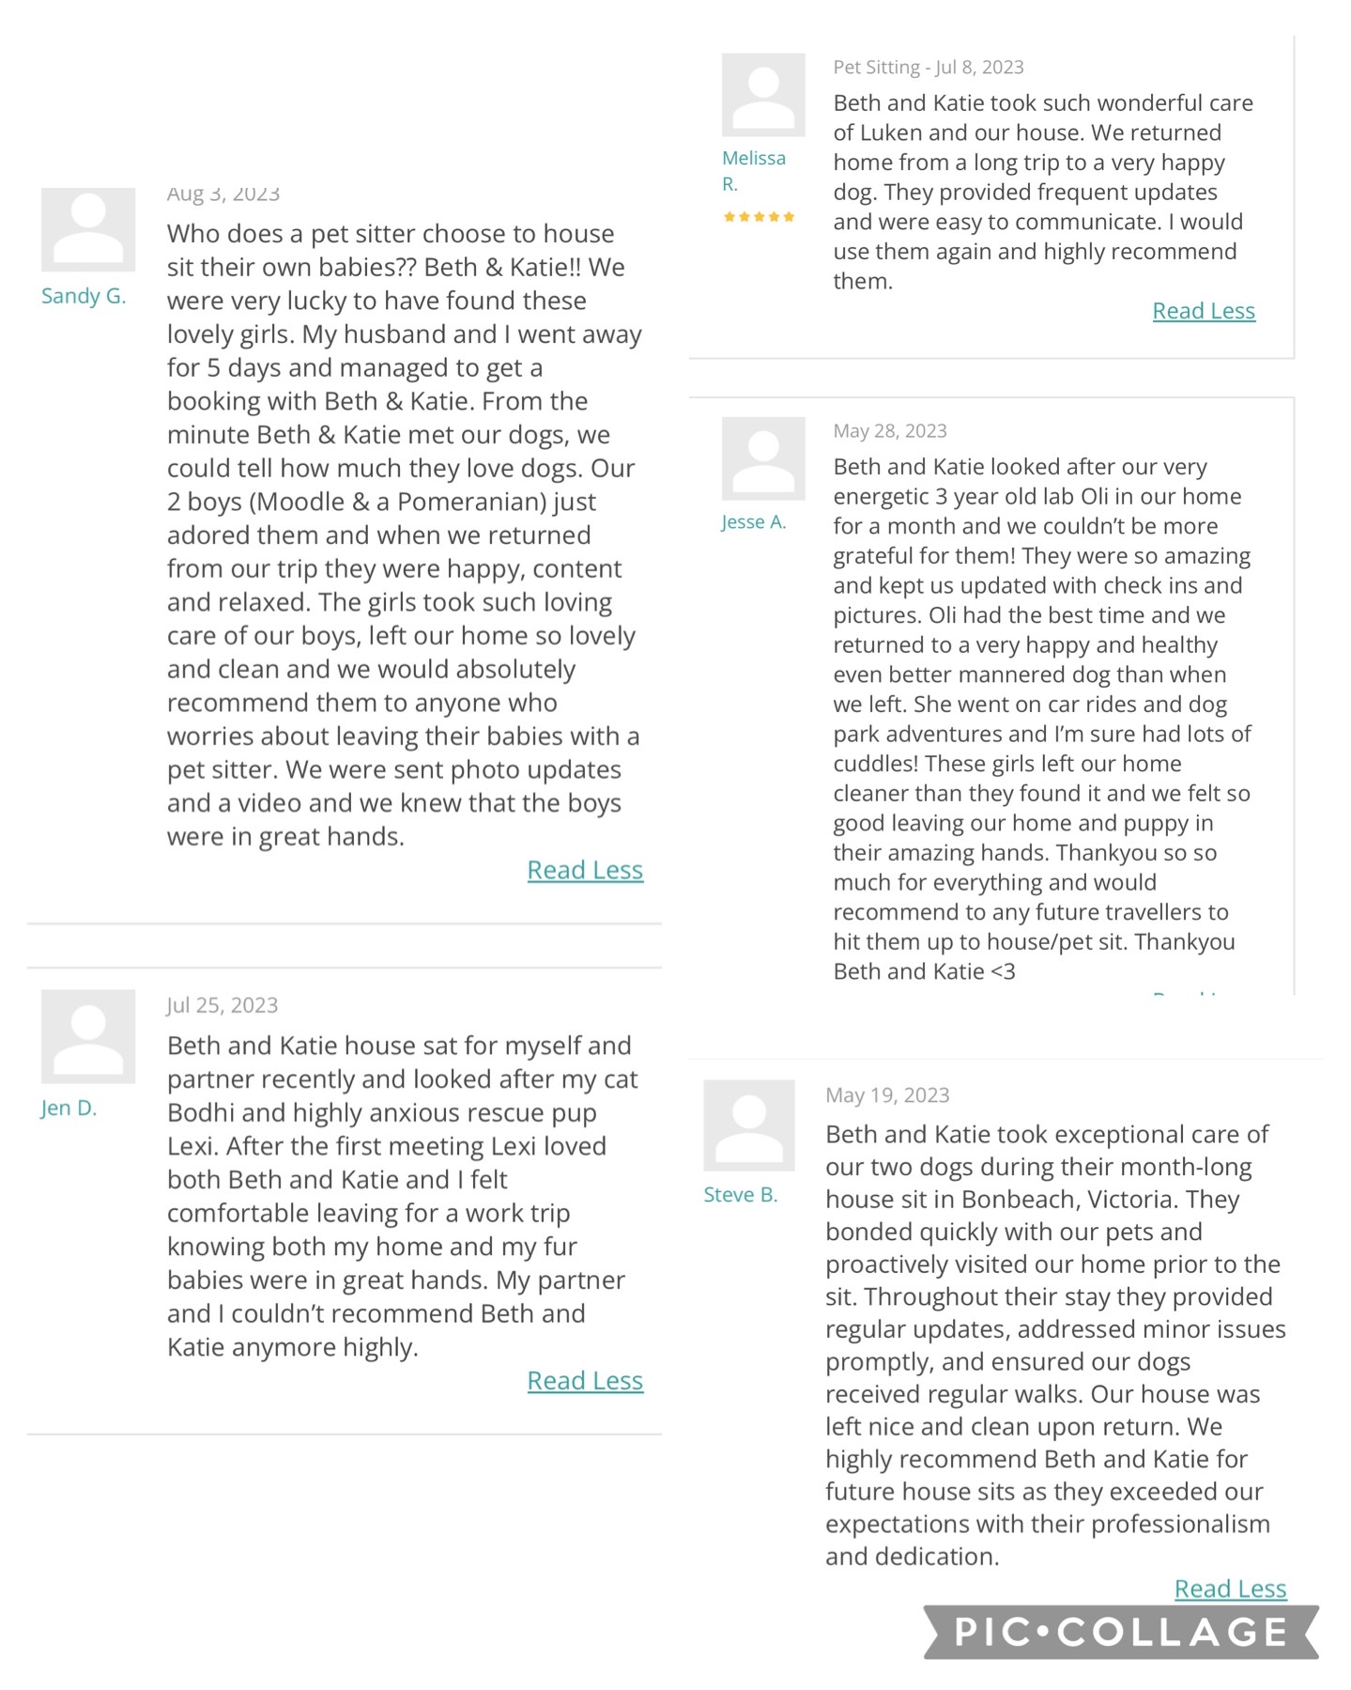Collapse Steve B.'s review using Read Less
Image resolution: width=1351 pixels, height=1690 pixels.
tap(1230, 1589)
